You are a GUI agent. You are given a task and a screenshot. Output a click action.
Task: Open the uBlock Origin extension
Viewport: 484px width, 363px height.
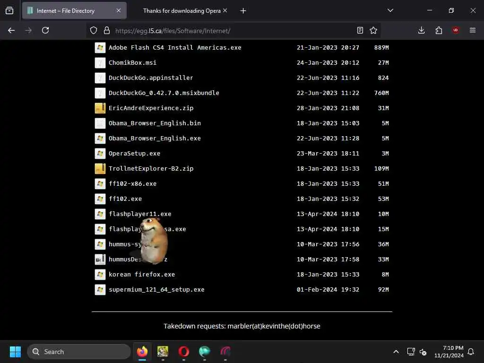coord(456,30)
